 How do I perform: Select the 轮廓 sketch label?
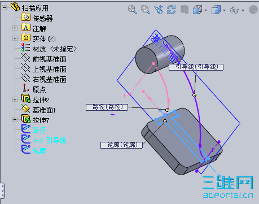tap(39, 151)
